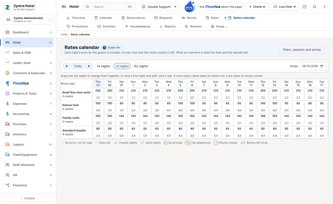Image resolution: width=333 pixels, height=204 pixels.
Task: Open the Reports tab
Action: [x=167, y=26]
